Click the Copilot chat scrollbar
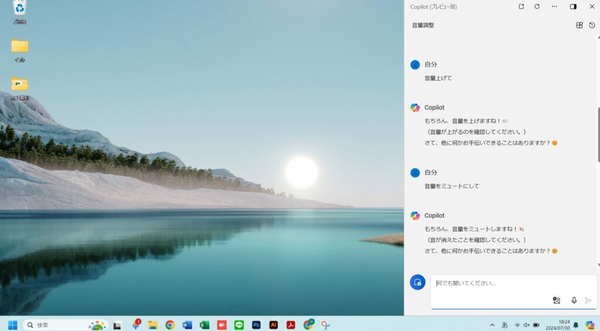Image resolution: width=600 pixels, height=331 pixels. (598, 135)
